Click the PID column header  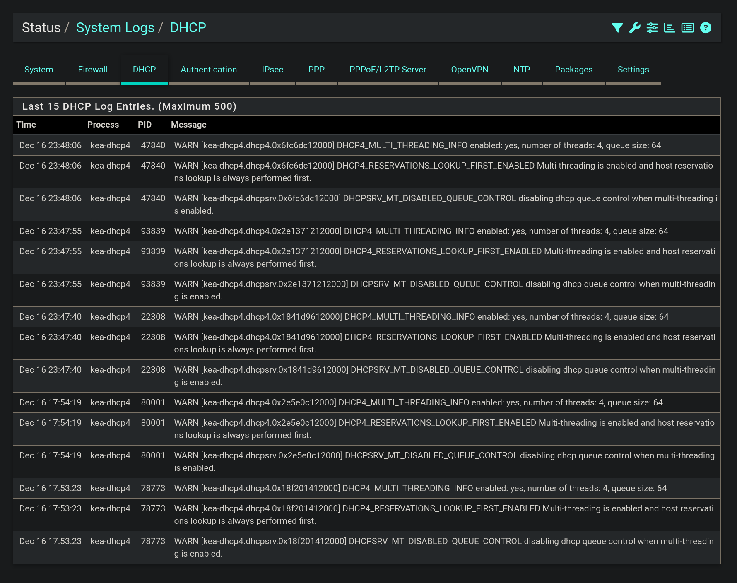click(x=145, y=125)
